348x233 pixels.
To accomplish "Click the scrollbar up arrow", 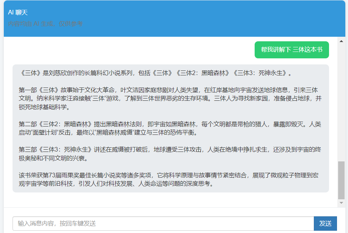I will pos(341,41).
